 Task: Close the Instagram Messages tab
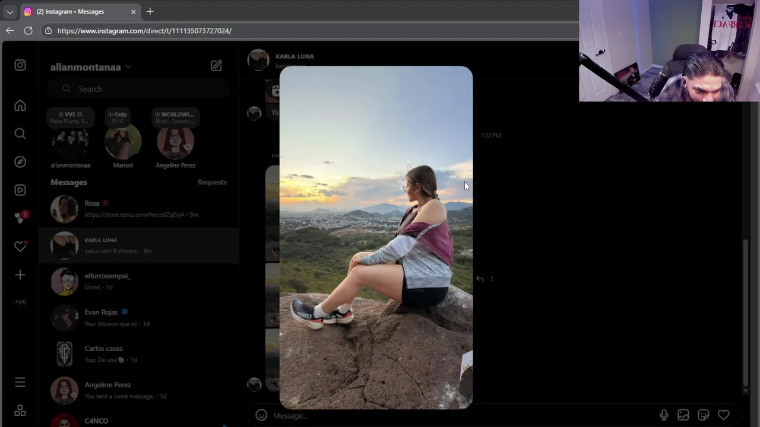coord(133,11)
